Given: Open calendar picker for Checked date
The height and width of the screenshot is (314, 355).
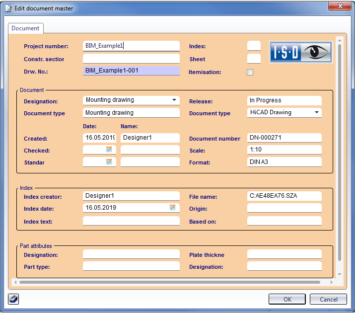Looking at the screenshot, I should 109,150.
